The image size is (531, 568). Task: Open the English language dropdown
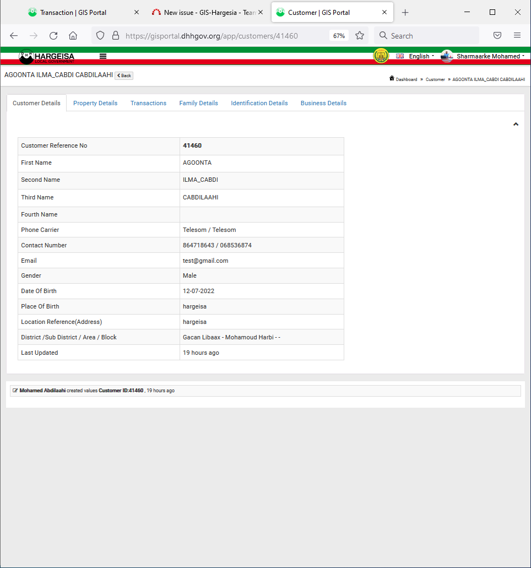[x=421, y=56]
